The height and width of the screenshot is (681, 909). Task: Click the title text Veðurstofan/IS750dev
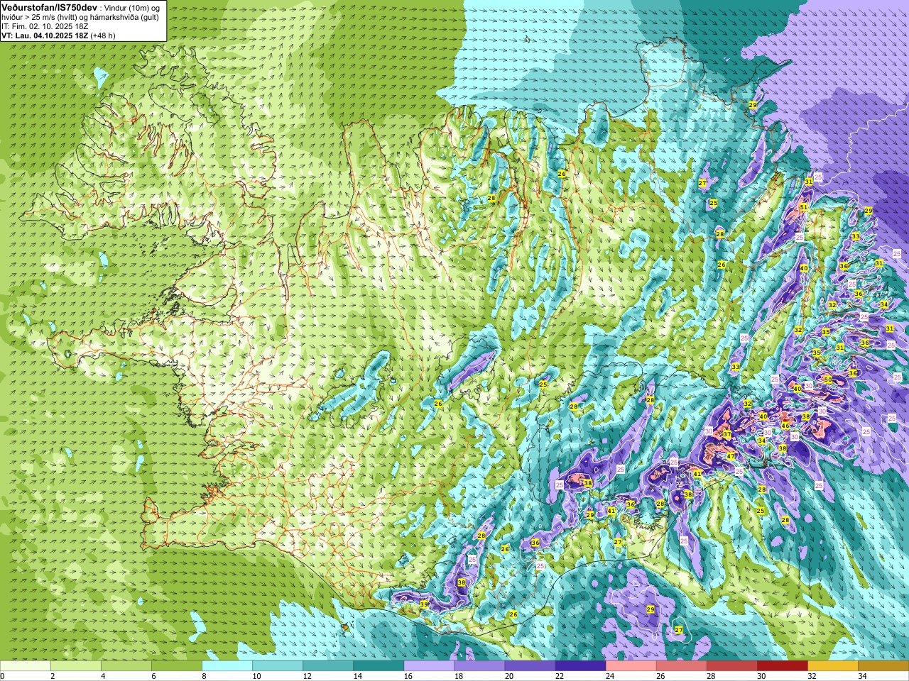click(49, 6)
